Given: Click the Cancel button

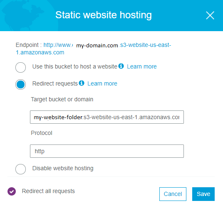Looking at the screenshot, I should pos(173,194).
